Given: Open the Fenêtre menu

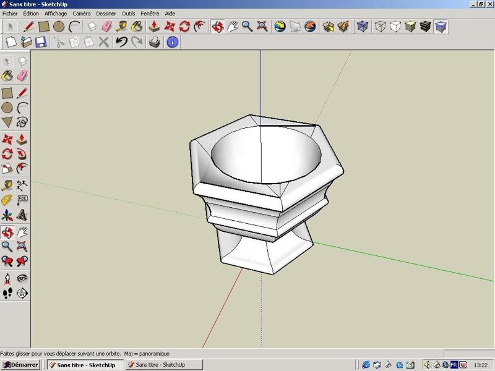Looking at the screenshot, I should point(150,14).
